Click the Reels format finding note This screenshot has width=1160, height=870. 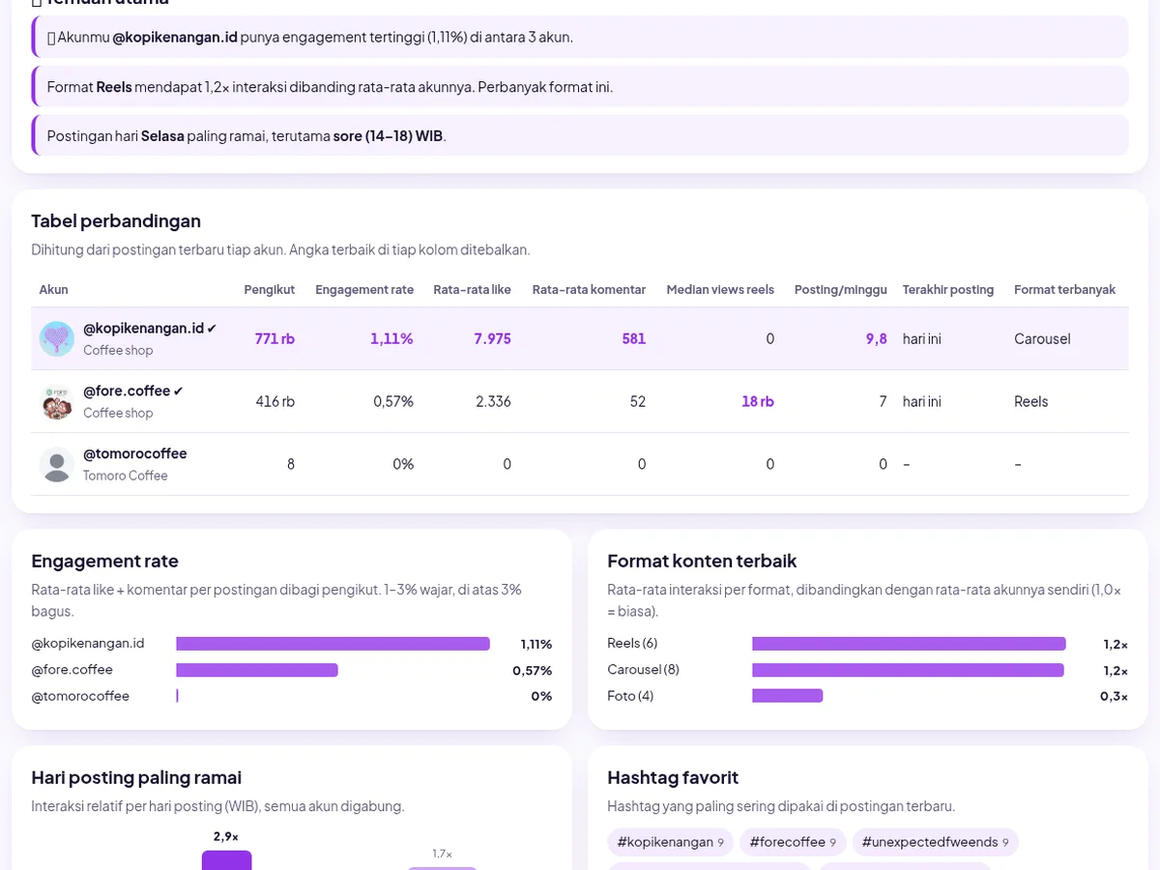[x=580, y=86]
